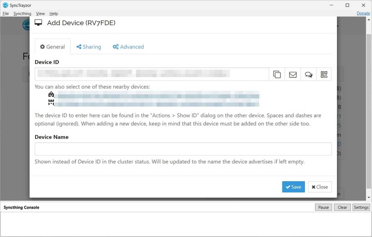The width and height of the screenshot is (372, 237).
Task: Select the second nearby device identicon
Action: click(51, 102)
